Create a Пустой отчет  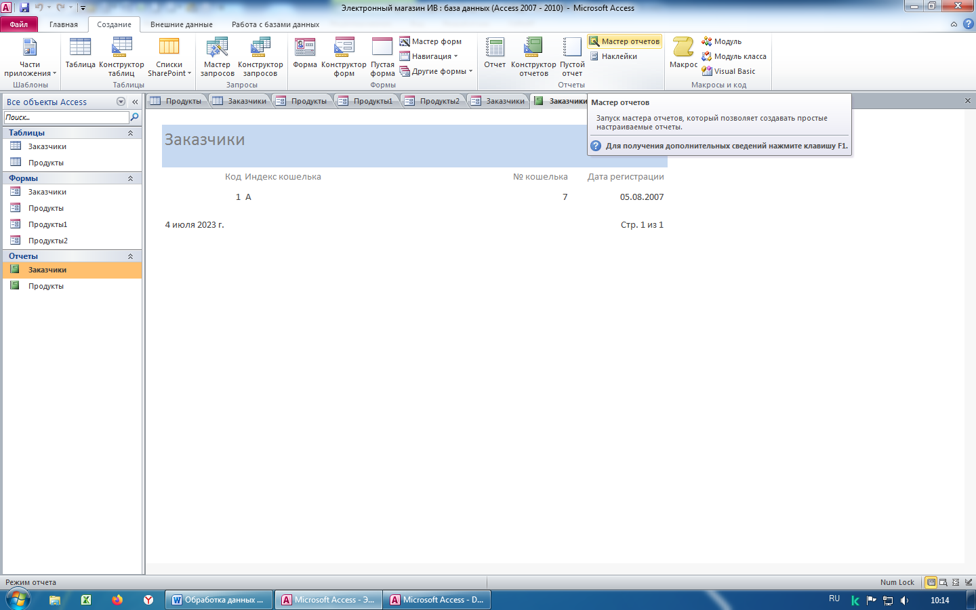click(572, 57)
